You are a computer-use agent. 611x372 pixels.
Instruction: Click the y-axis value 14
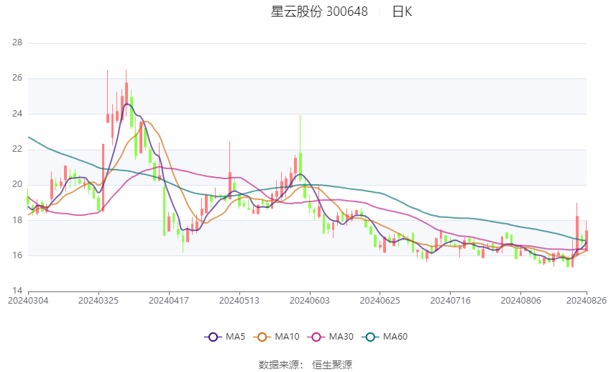(17, 291)
